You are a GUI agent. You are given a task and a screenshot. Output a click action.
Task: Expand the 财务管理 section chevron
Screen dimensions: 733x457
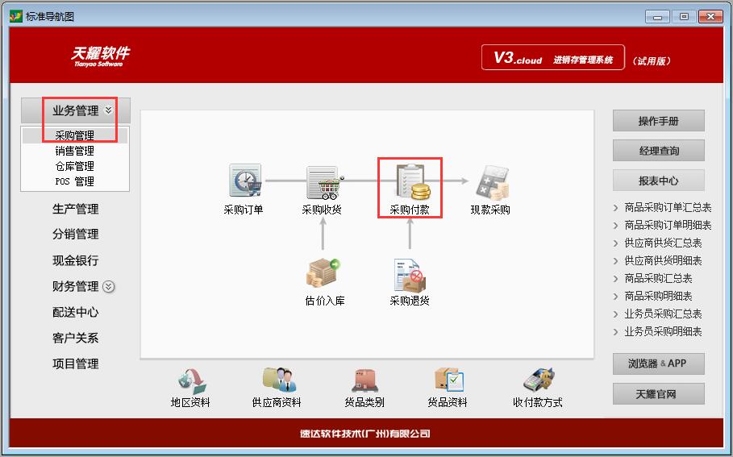pos(108,286)
